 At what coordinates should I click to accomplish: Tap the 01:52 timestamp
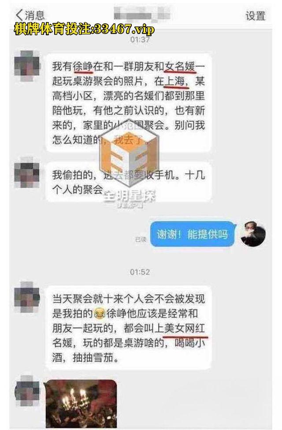coord(140,272)
